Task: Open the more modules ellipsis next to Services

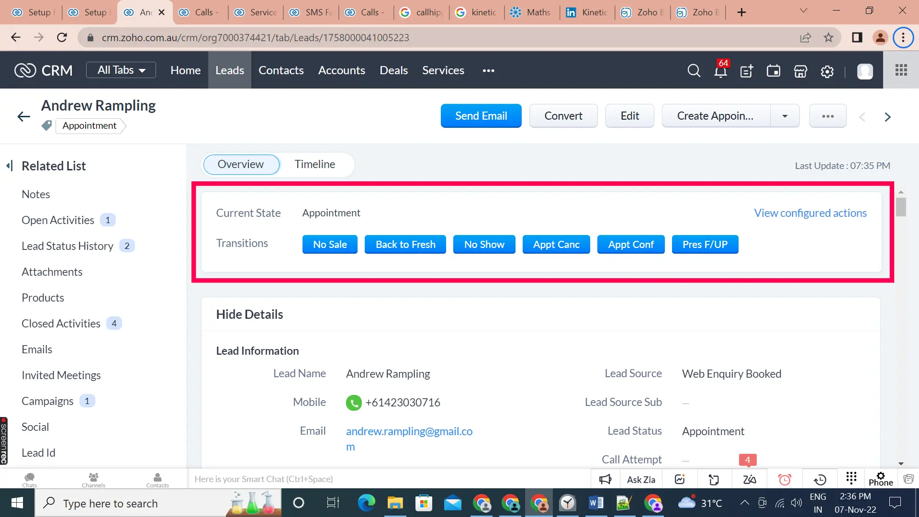Action: tap(488, 70)
